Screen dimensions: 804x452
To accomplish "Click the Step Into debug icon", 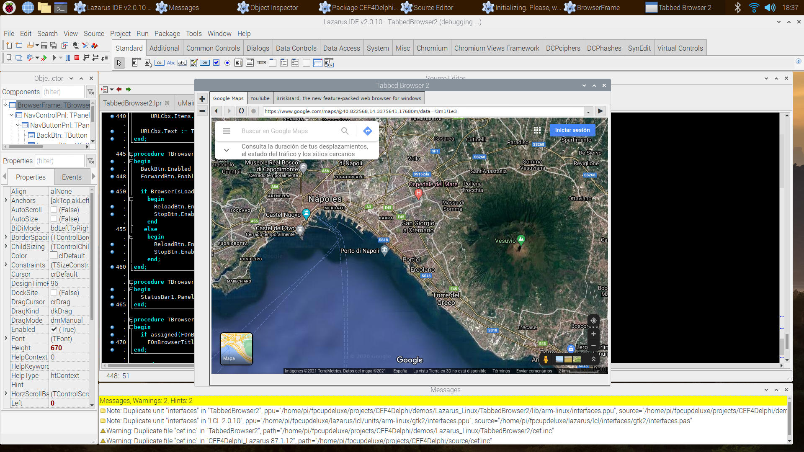I will click(x=86, y=58).
